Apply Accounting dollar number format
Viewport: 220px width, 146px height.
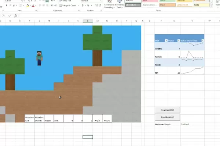pyautogui.click(x=82, y=5)
